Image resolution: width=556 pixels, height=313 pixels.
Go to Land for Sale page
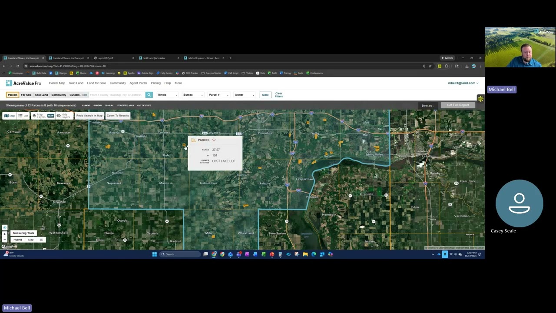96,83
